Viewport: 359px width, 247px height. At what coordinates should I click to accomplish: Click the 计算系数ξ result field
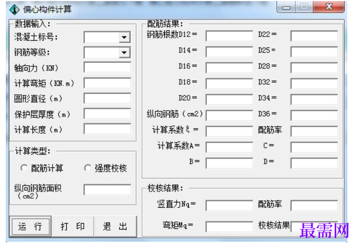(230, 131)
